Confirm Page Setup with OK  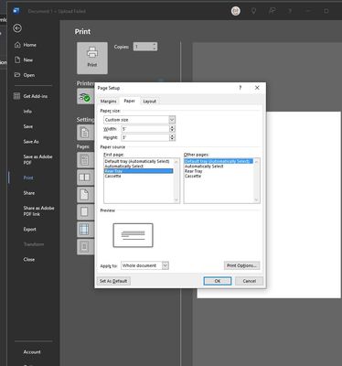click(x=218, y=281)
